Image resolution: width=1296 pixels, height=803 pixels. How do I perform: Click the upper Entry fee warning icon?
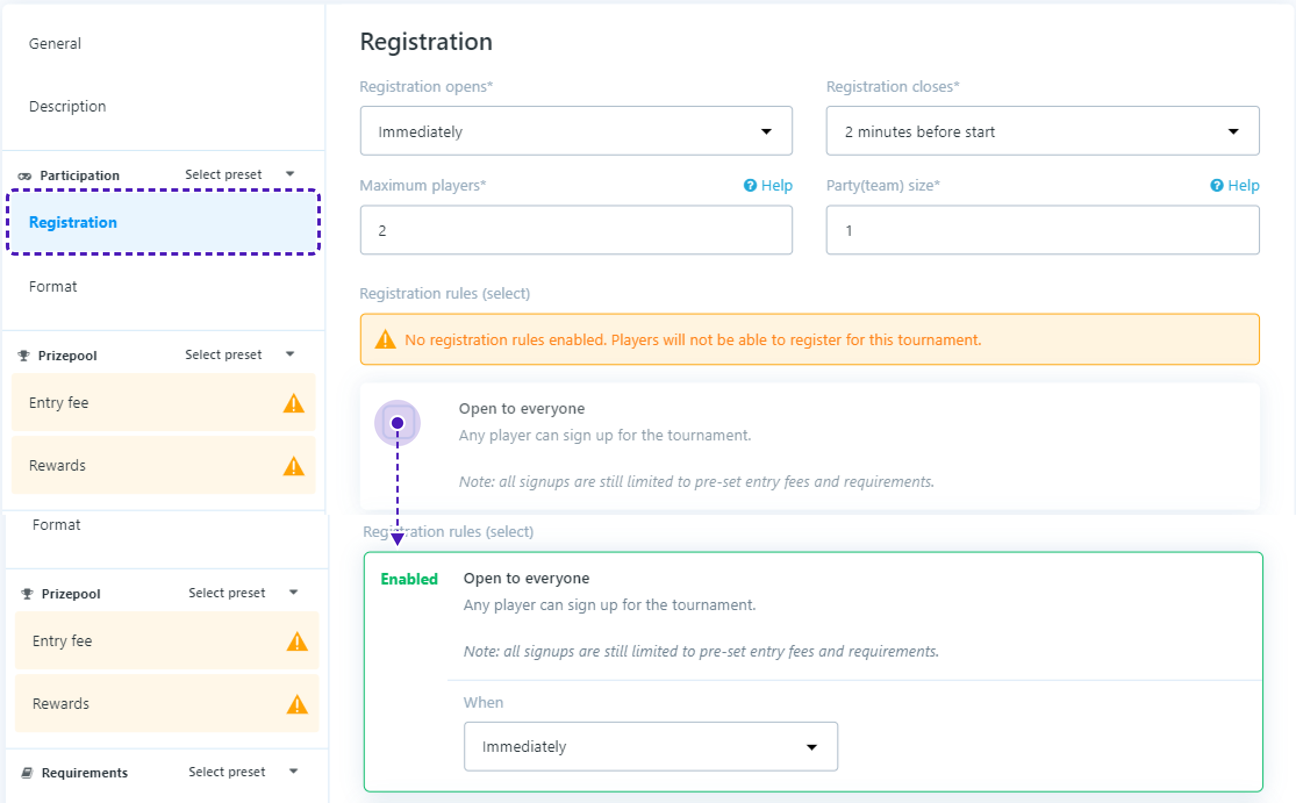tap(293, 403)
